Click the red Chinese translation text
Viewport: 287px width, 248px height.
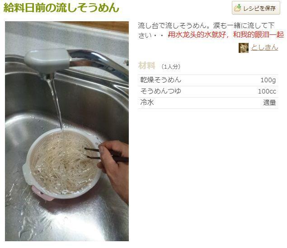[226, 35]
